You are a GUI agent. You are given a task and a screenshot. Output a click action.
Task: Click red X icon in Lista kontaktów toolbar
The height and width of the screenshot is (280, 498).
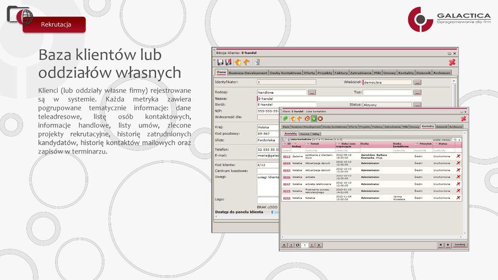point(463,119)
